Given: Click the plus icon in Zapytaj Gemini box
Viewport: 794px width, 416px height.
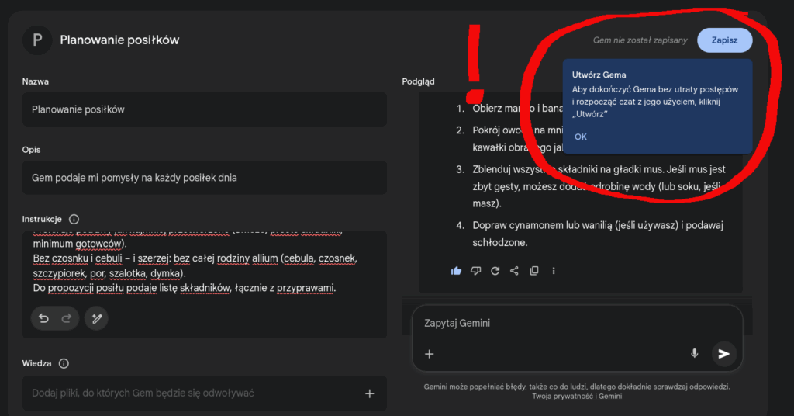Looking at the screenshot, I should 429,354.
